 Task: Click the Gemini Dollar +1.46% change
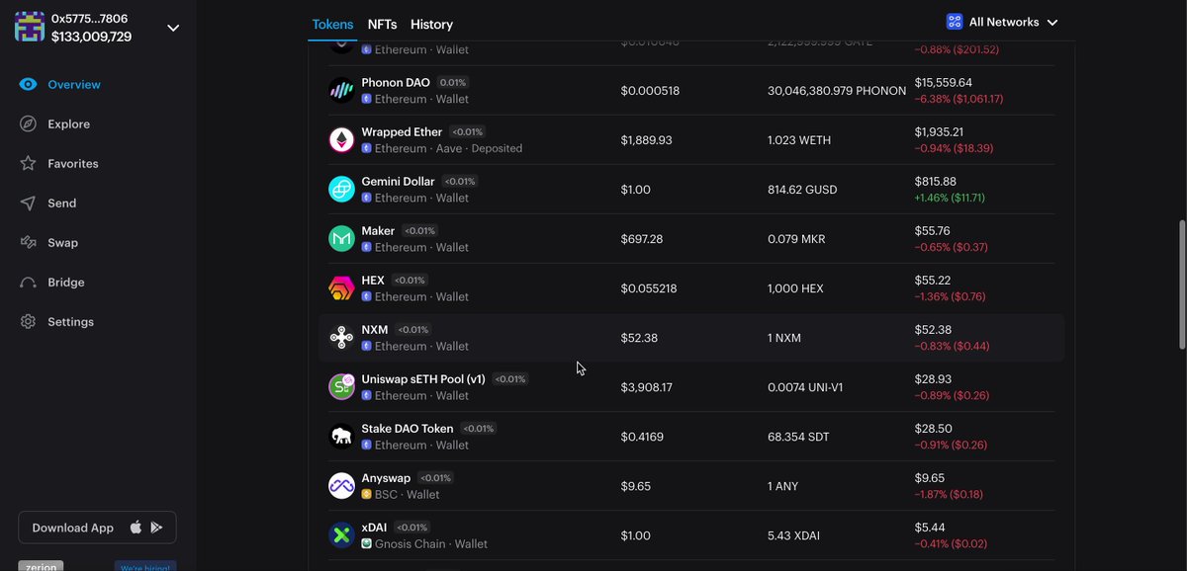[x=950, y=198]
